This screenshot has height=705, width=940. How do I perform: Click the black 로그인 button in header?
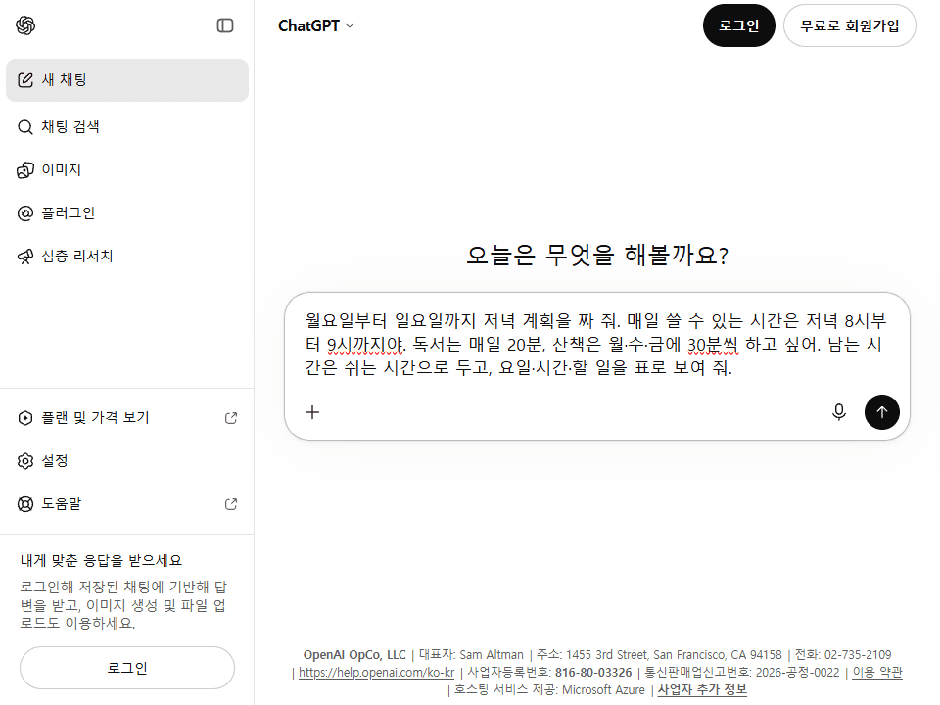click(738, 25)
